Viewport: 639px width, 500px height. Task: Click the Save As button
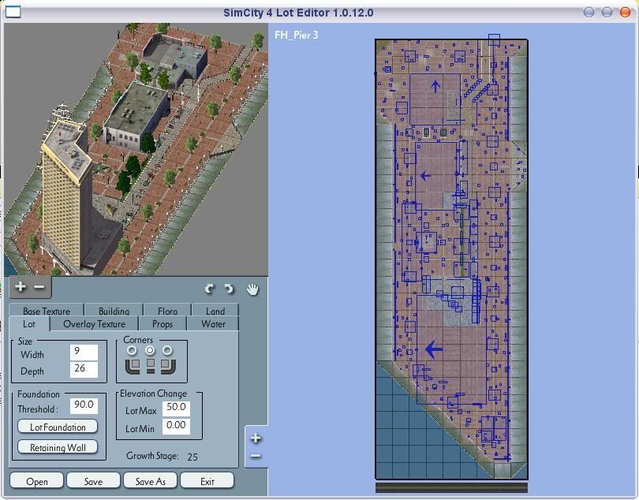(150, 481)
